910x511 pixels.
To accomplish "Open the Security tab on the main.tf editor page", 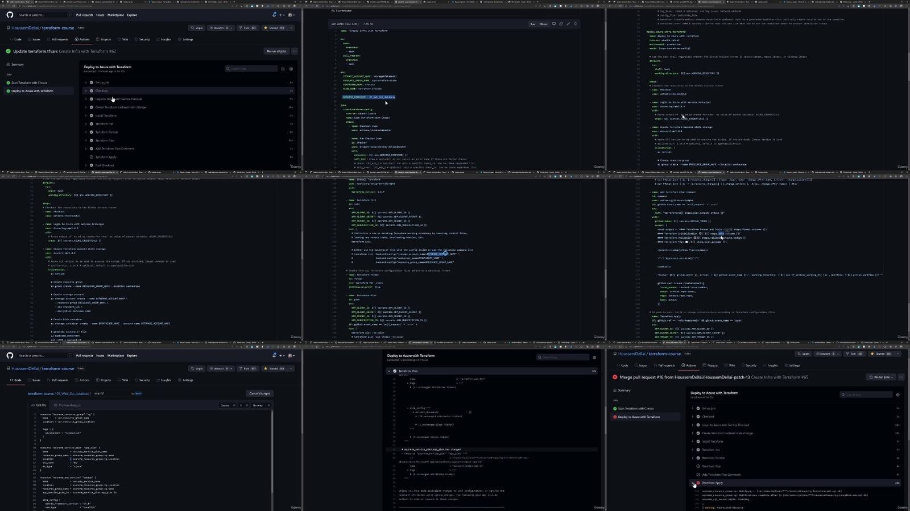I will tap(143, 380).
